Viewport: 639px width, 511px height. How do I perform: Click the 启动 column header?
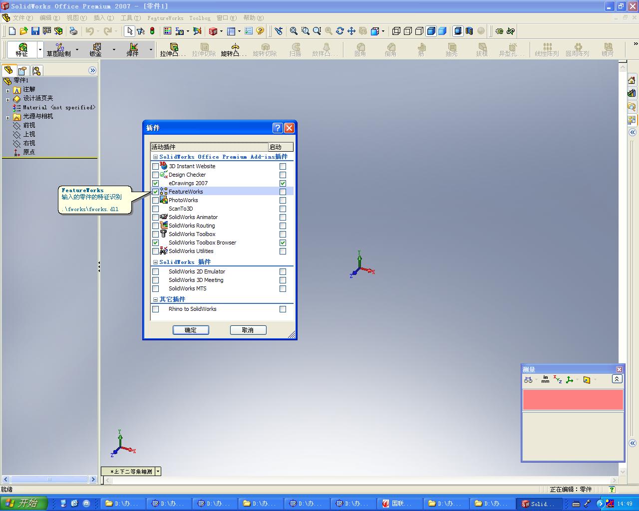281,147
